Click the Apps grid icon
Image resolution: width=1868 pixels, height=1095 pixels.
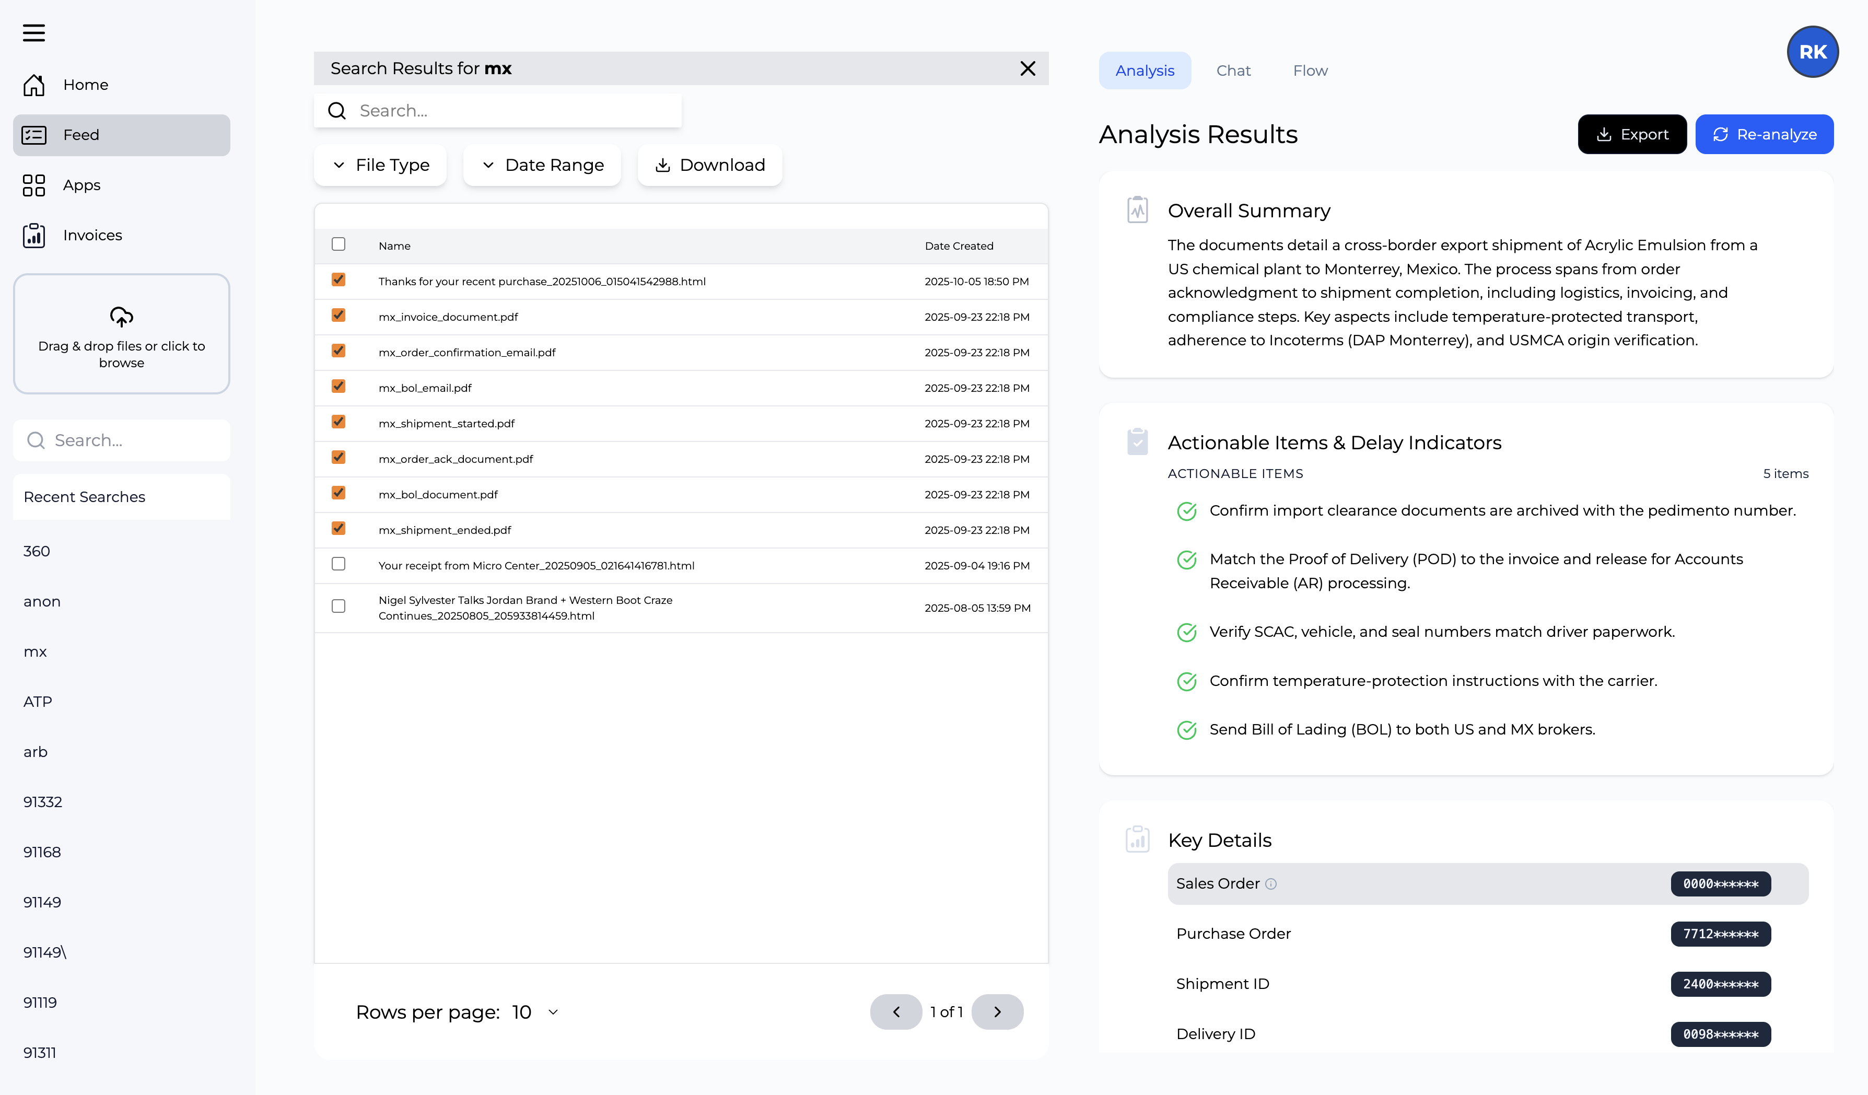click(33, 185)
